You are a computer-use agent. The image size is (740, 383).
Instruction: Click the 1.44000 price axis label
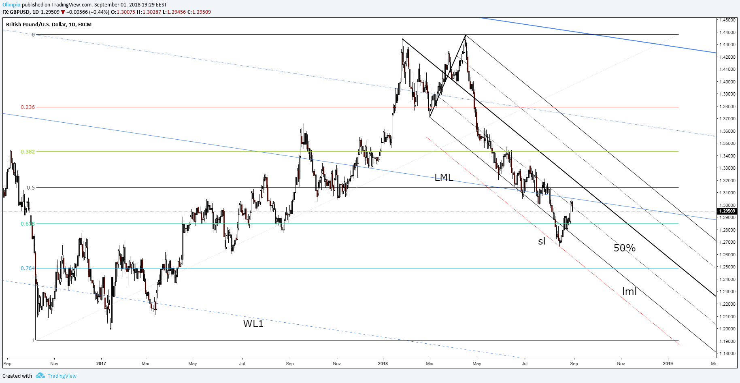(727, 32)
